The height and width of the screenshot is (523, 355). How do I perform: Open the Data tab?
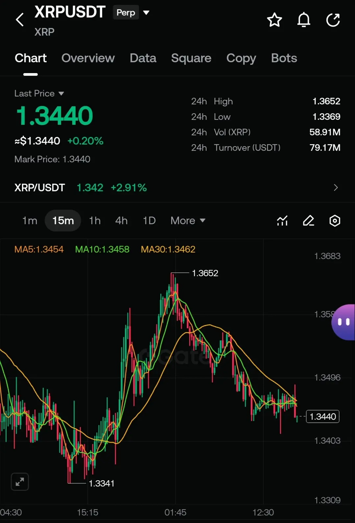click(143, 58)
